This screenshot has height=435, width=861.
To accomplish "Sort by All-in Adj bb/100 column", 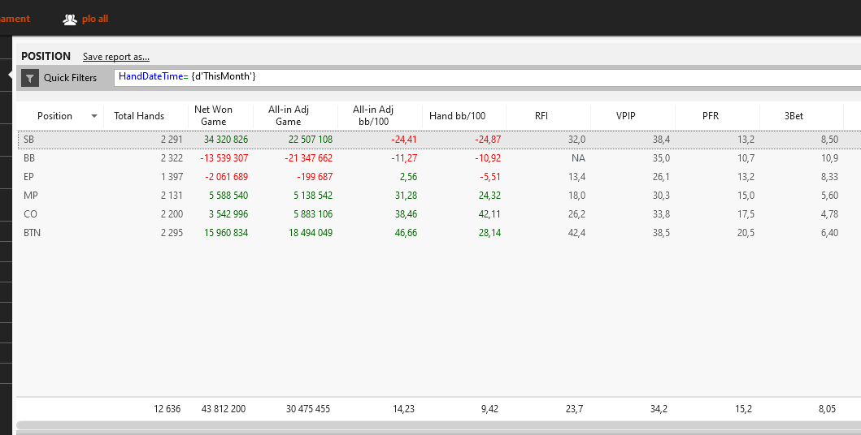I will (373, 115).
